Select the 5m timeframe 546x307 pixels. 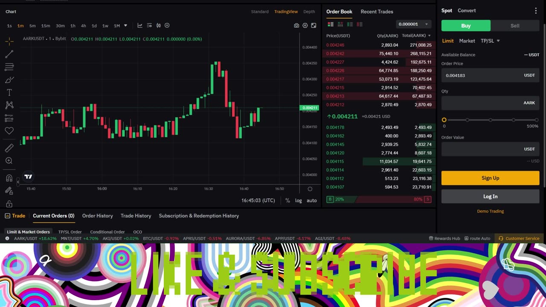tap(32, 26)
